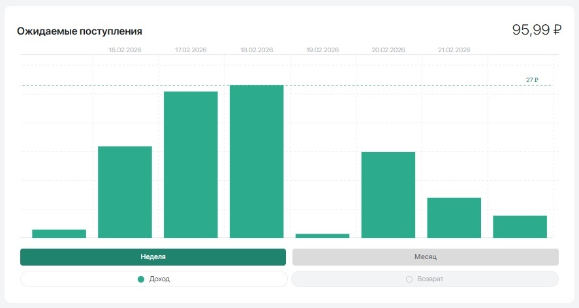Click the bar for 20.02.2026
This screenshot has width=579, height=308.
(388, 195)
